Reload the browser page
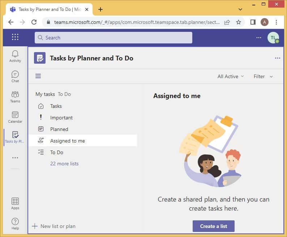The image size is (287, 237). click(x=34, y=22)
